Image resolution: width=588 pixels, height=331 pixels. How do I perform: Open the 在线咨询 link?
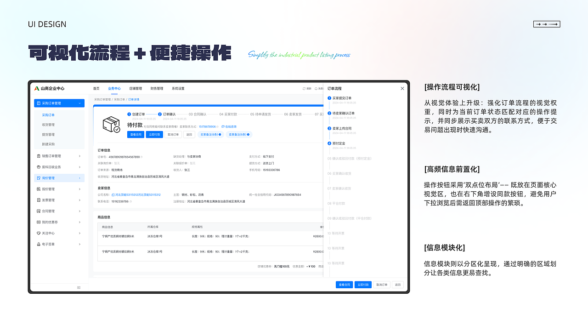point(231,126)
